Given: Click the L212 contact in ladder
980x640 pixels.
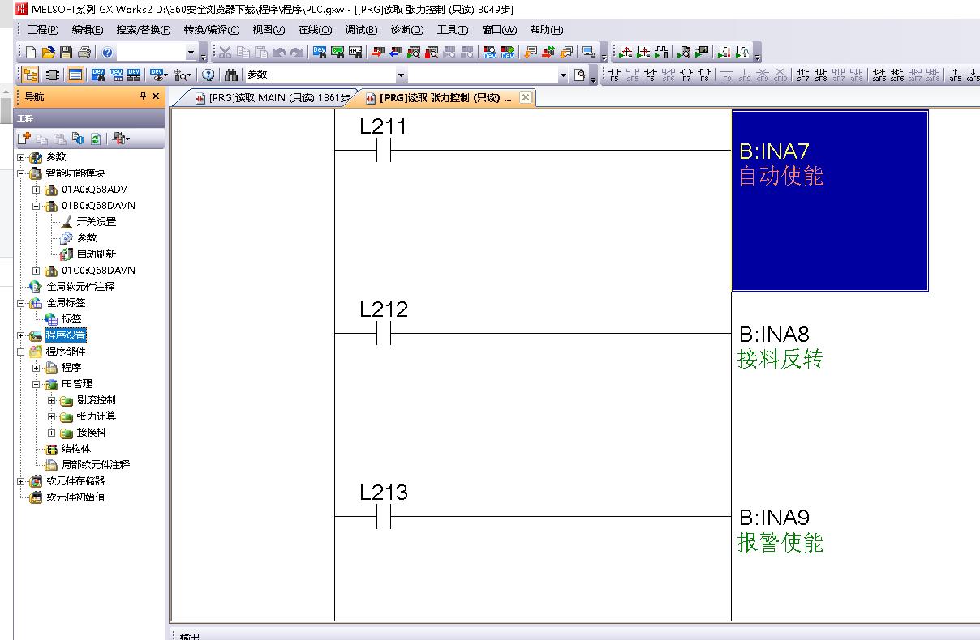Looking at the screenshot, I should [384, 333].
